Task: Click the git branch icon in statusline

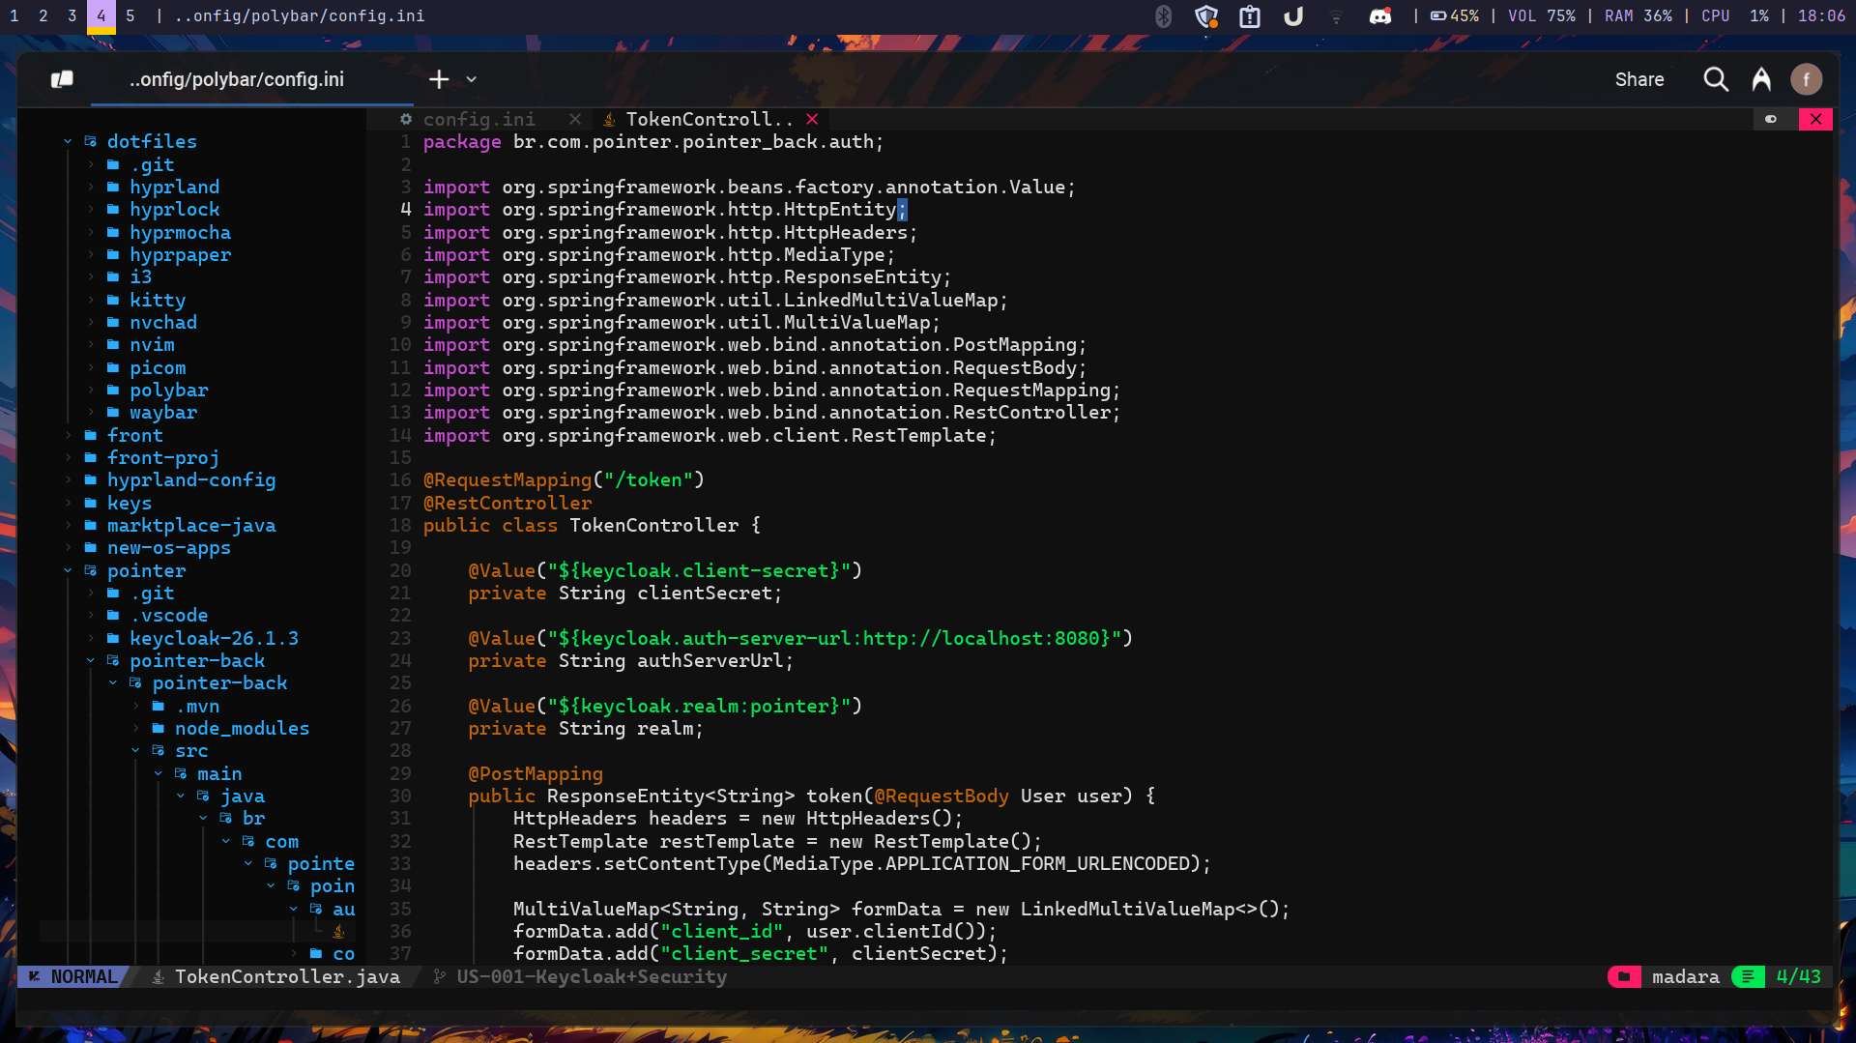Action: [x=440, y=977]
